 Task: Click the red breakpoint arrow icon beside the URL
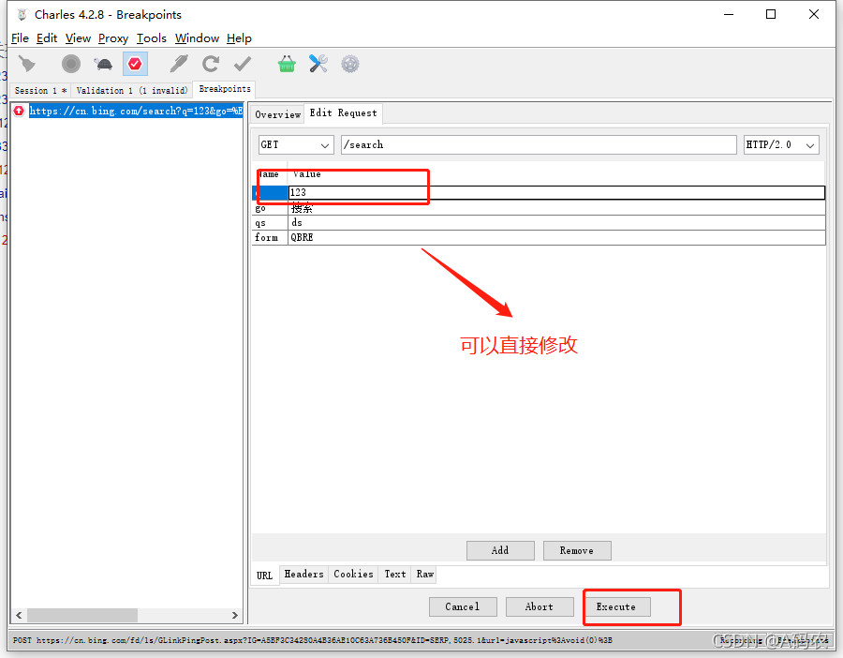[x=19, y=111]
